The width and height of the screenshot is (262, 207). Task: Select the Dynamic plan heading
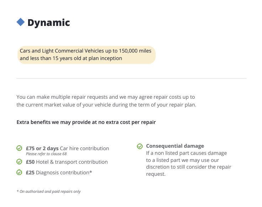pyautogui.click(x=49, y=23)
